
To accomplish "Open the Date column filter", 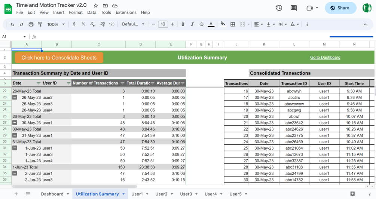I will [39, 83].
